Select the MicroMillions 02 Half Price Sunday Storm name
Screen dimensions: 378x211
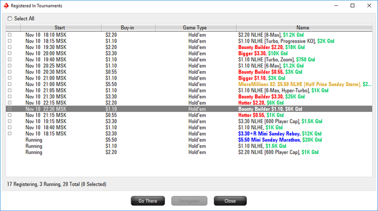305,85
